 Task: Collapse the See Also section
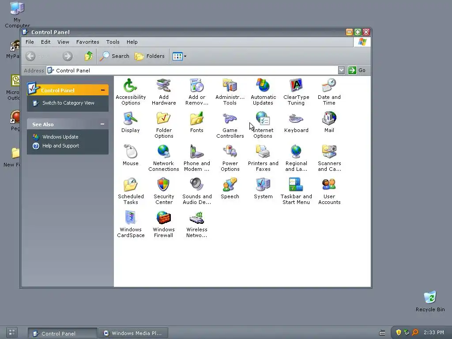point(102,124)
